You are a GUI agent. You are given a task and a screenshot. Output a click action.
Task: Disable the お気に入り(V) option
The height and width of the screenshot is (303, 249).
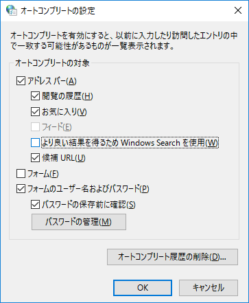click(35, 112)
